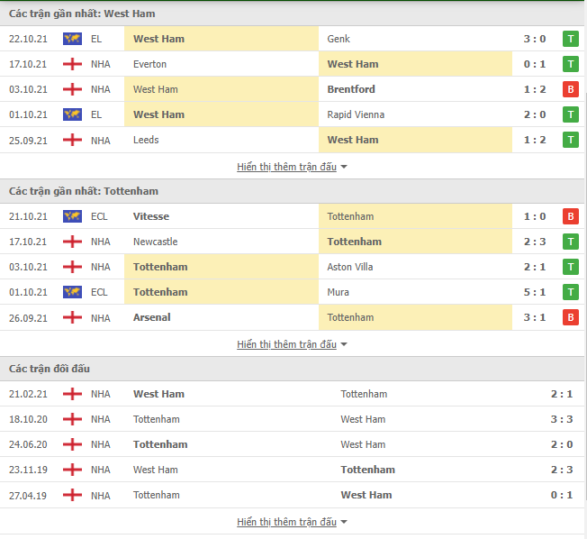The image size is (587, 539).
Task: Click the England flag on the 21.02.21 head-to-head row
Action: coord(72,394)
